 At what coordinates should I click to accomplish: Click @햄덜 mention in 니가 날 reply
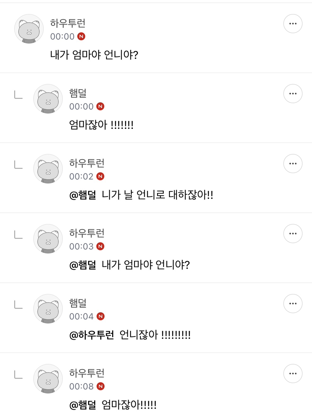[83, 195]
